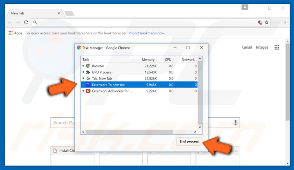This screenshot has height=170, width=294.
Task: Click the page vertical scrollbar thumb
Action: coord(288,82)
